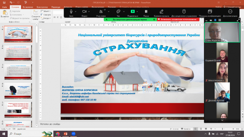244x137 pixels.
Task: Expand Zoom share options arrow
Action: 137,11
